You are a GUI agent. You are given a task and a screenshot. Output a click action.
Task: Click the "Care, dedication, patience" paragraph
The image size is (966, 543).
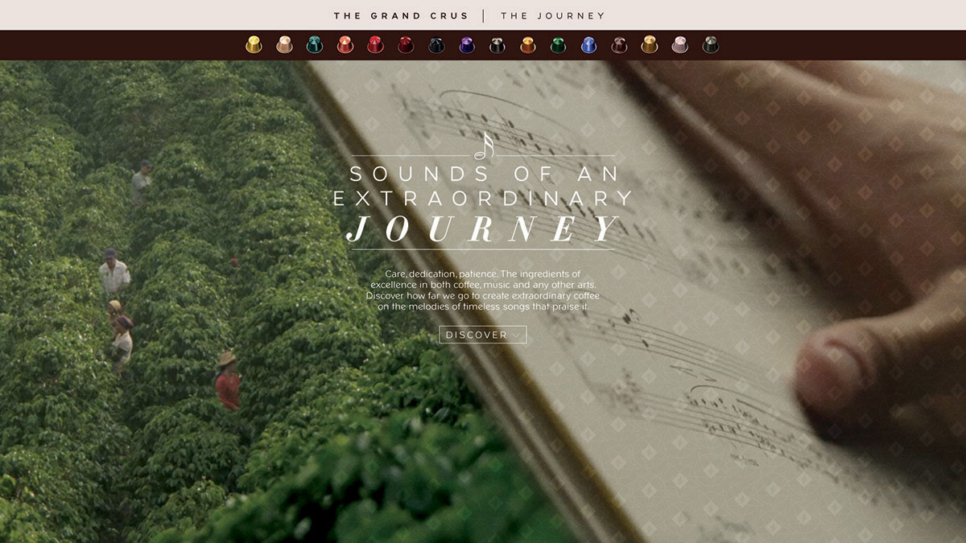[483, 290]
